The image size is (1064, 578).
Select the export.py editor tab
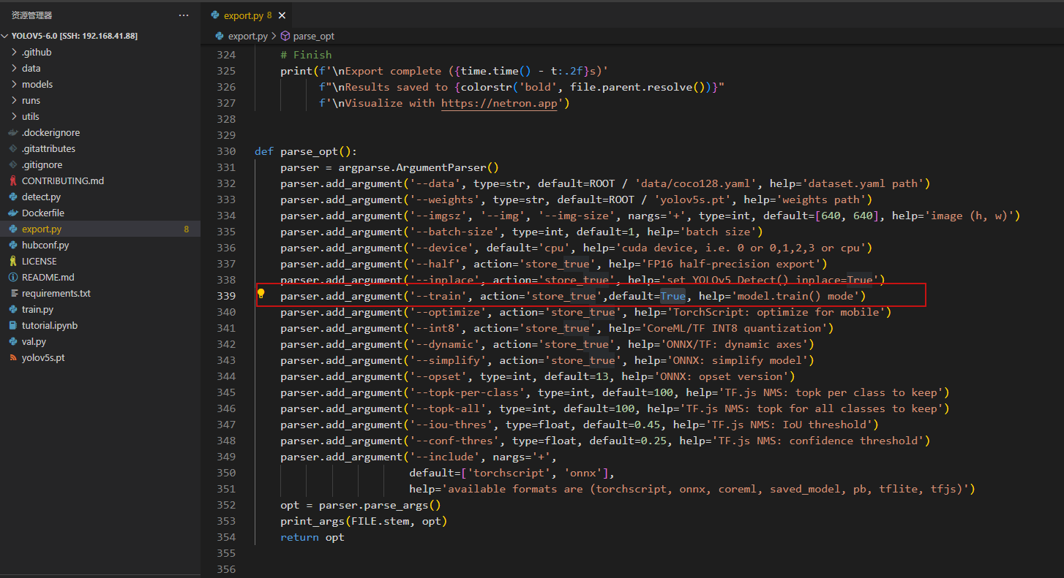[247, 15]
